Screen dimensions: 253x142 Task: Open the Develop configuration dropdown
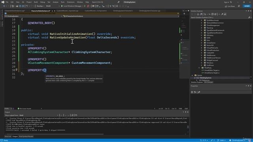[40, 6]
